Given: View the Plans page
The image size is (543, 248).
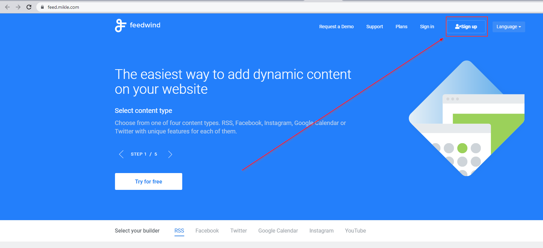Looking at the screenshot, I should point(401,27).
